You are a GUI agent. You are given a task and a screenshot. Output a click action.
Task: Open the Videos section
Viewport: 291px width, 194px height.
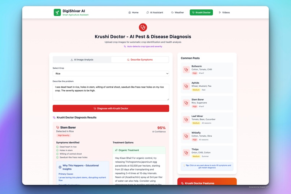(224, 12)
